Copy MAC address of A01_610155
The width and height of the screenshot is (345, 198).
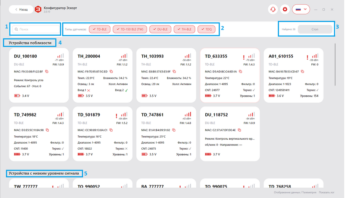[x=303, y=72]
